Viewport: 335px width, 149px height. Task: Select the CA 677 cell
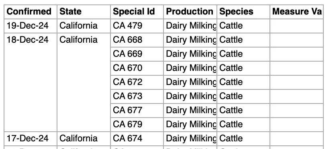(x=137, y=110)
